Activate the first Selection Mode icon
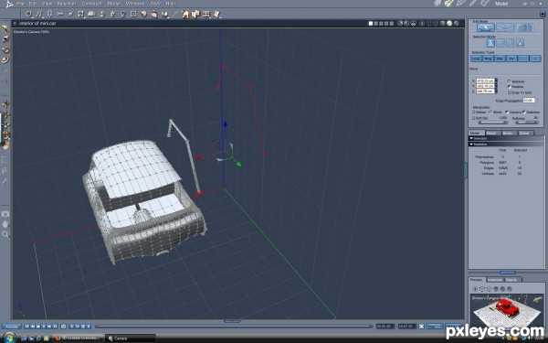This screenshot has height=343, width=548. click(490, 43)
